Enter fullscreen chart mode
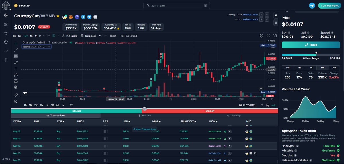 click(268, 36)
